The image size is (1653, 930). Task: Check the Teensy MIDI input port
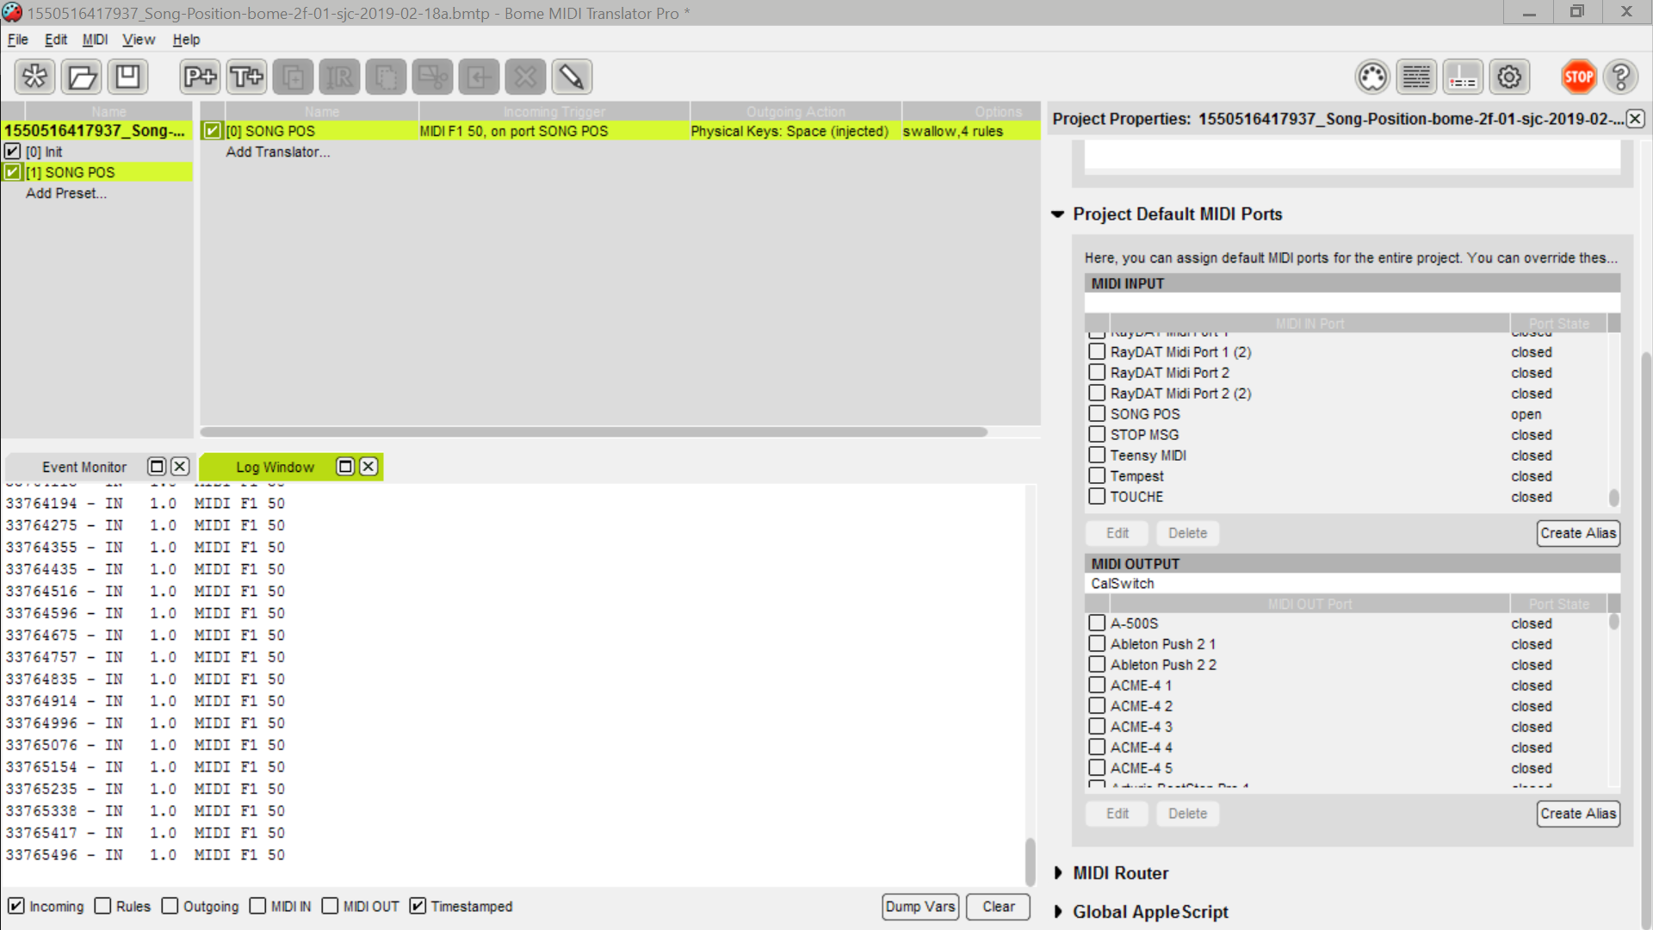1097,456
